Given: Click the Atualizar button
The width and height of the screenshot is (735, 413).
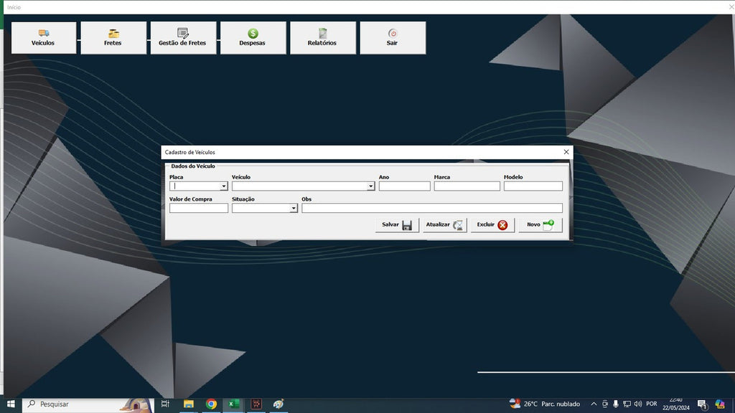Looking at the screenshot, I should [x=445, y=224].
